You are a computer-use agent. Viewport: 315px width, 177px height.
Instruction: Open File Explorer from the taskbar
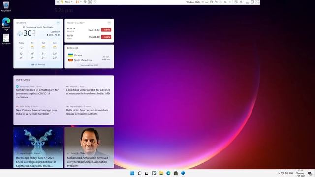tap(161, 173)
